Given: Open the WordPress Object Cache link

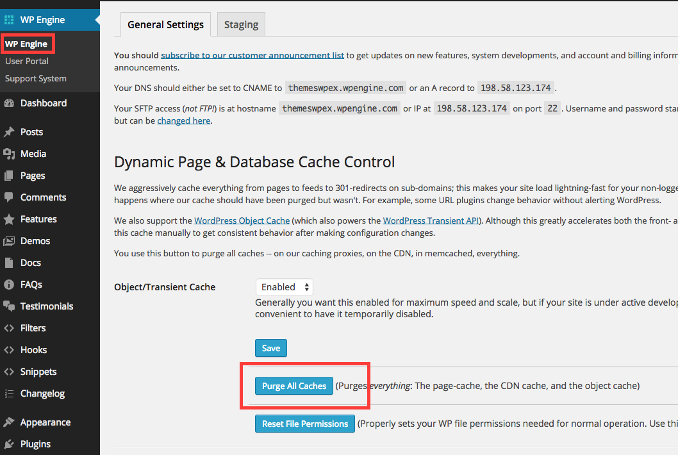Looking at the screenshot, I should coord(242,220).
